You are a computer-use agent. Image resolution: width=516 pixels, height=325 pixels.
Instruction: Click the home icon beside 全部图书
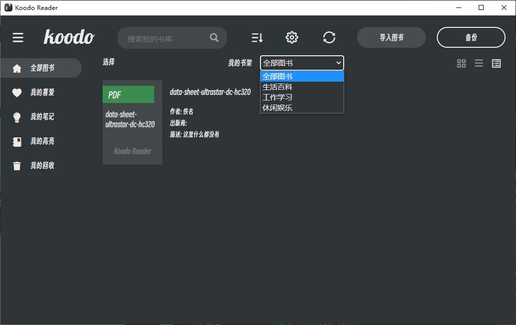17,68
